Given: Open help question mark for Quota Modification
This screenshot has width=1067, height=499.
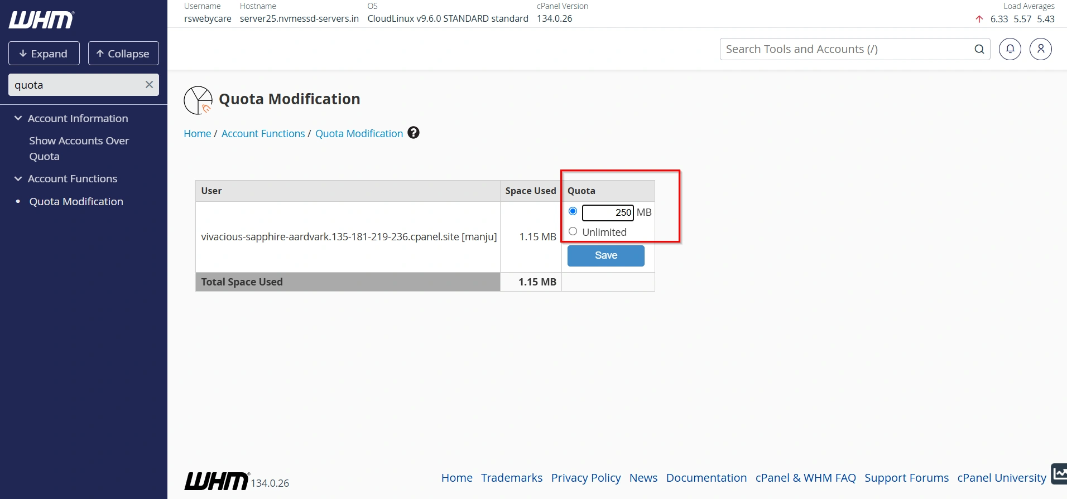Looking at the screenshot, I should [x=414, y=133].
